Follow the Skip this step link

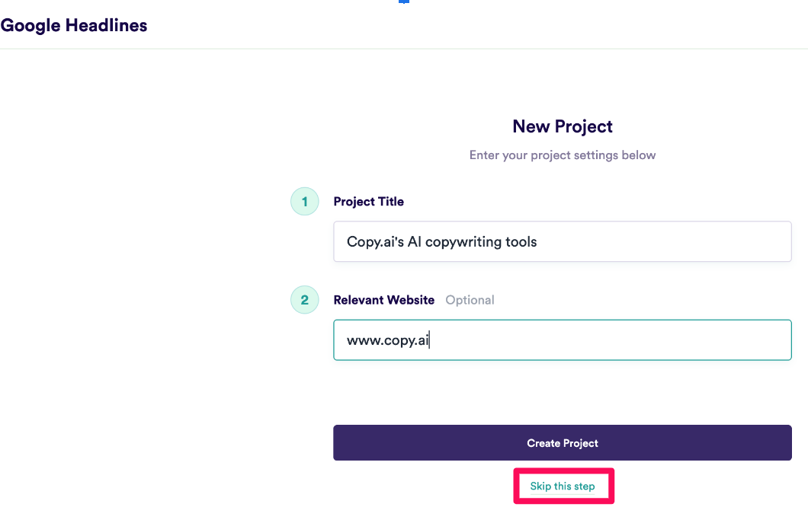563,486
